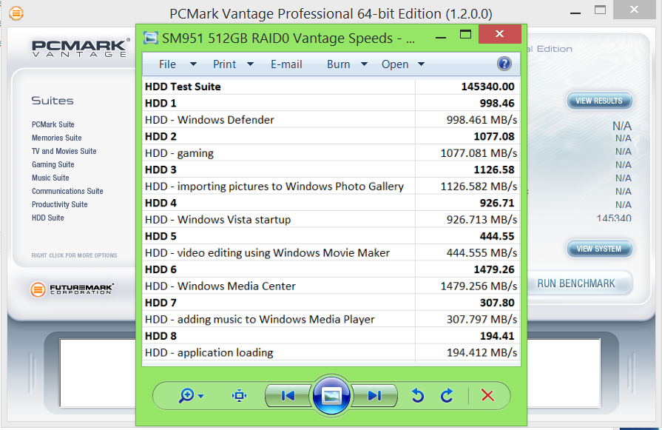Viewport: 662px width, 430px height.
Task: Delete the image with red X
Action: pos(487,396)
